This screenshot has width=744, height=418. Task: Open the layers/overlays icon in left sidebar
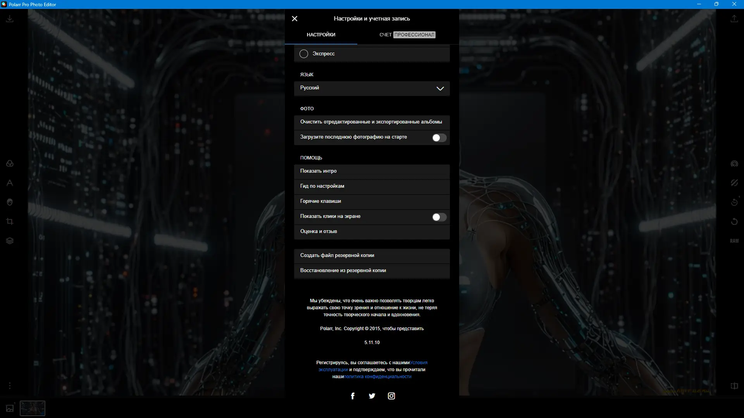coord(10,241)
